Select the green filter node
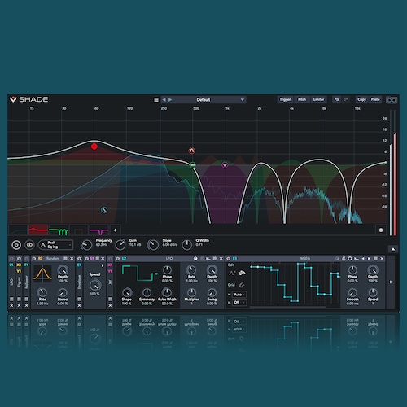 click(192, 164)
